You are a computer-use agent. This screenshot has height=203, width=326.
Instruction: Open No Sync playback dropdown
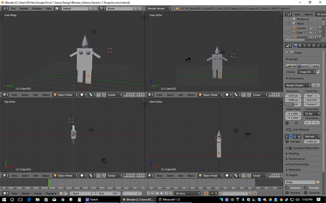tap(187, 193)
